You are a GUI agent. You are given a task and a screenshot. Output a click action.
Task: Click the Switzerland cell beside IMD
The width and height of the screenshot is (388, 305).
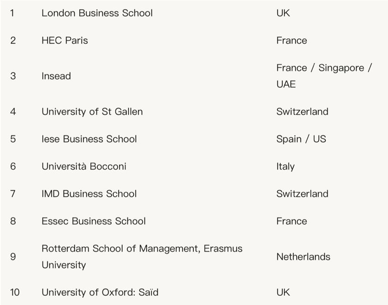pyautogui.click(x=302, y=194)
